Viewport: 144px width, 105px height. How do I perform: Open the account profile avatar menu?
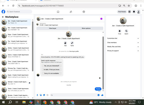coord(139,12)
